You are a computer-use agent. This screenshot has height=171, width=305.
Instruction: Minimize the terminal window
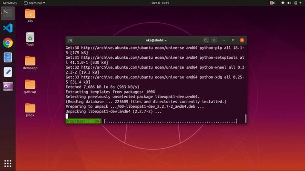coord(224,40)
